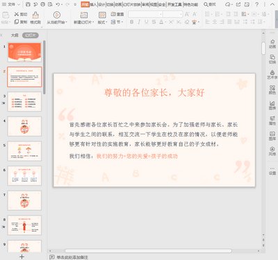Select slide 3 thumbnail
This screenshot has height=260, width=278.
(24, 102)
